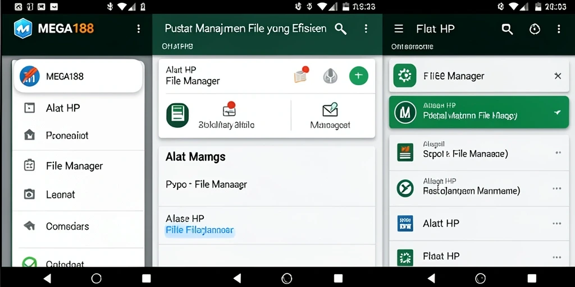The width and height of the screenshot is (575, 287).
Task: Click highlighted File Filegjannoar link
Action: click(199, 230)
